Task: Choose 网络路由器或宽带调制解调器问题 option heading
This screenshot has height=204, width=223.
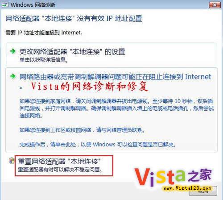Action: [115, 77]
